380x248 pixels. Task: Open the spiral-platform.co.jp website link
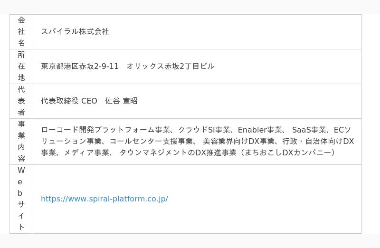coord(104,199)
